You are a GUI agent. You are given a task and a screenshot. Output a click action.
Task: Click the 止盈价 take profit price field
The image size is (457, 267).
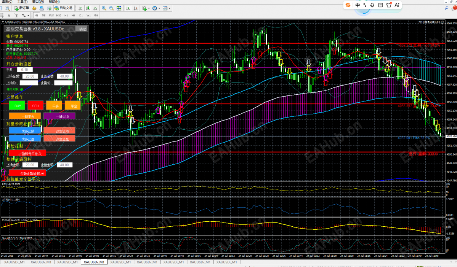pos(63,83)
